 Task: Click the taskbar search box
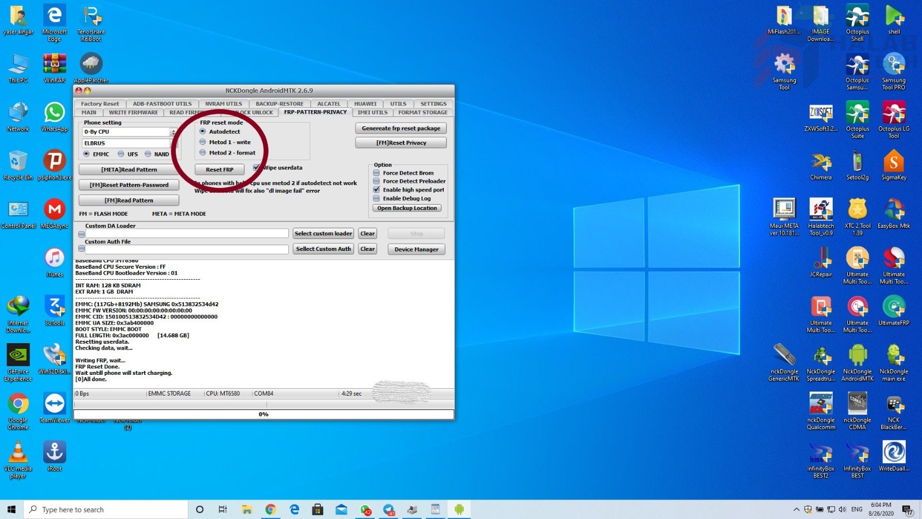(105, 509)
